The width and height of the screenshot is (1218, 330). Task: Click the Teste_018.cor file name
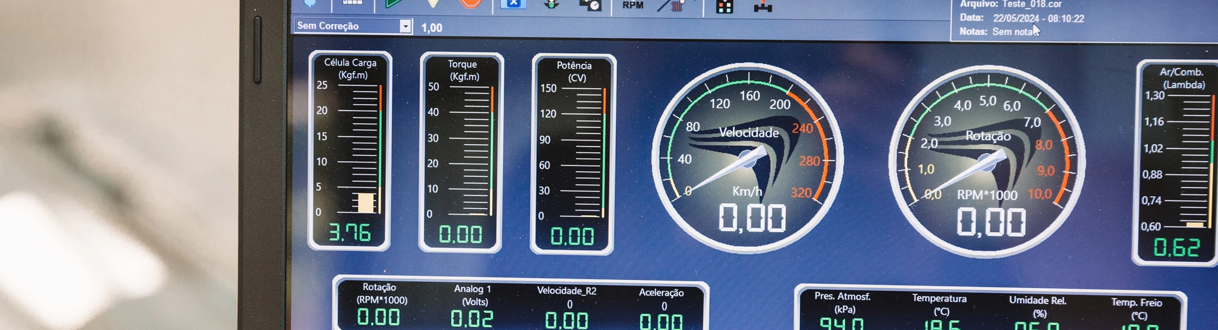coord(1031,4)
